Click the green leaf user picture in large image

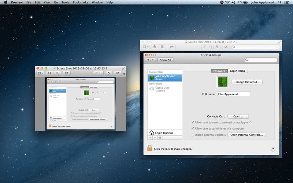click(x=223, y=82)
